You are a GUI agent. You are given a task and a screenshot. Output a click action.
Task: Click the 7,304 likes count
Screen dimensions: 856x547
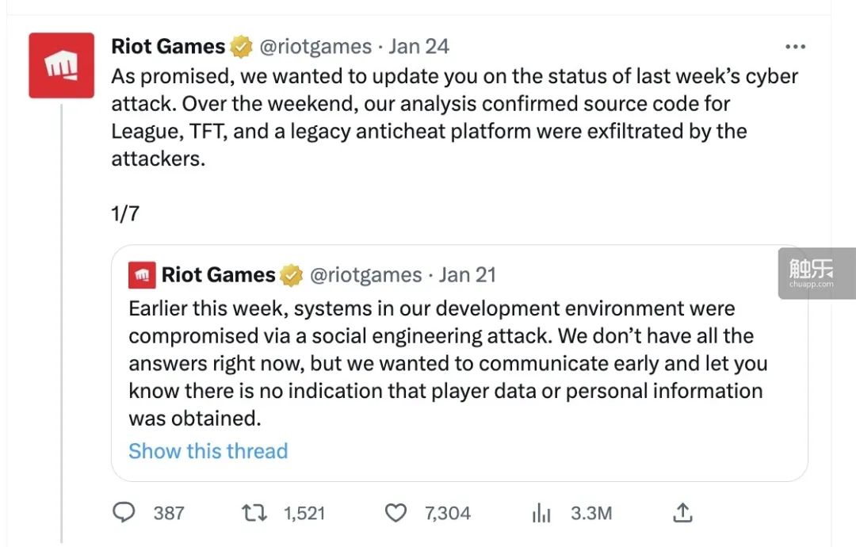[448, 513]
